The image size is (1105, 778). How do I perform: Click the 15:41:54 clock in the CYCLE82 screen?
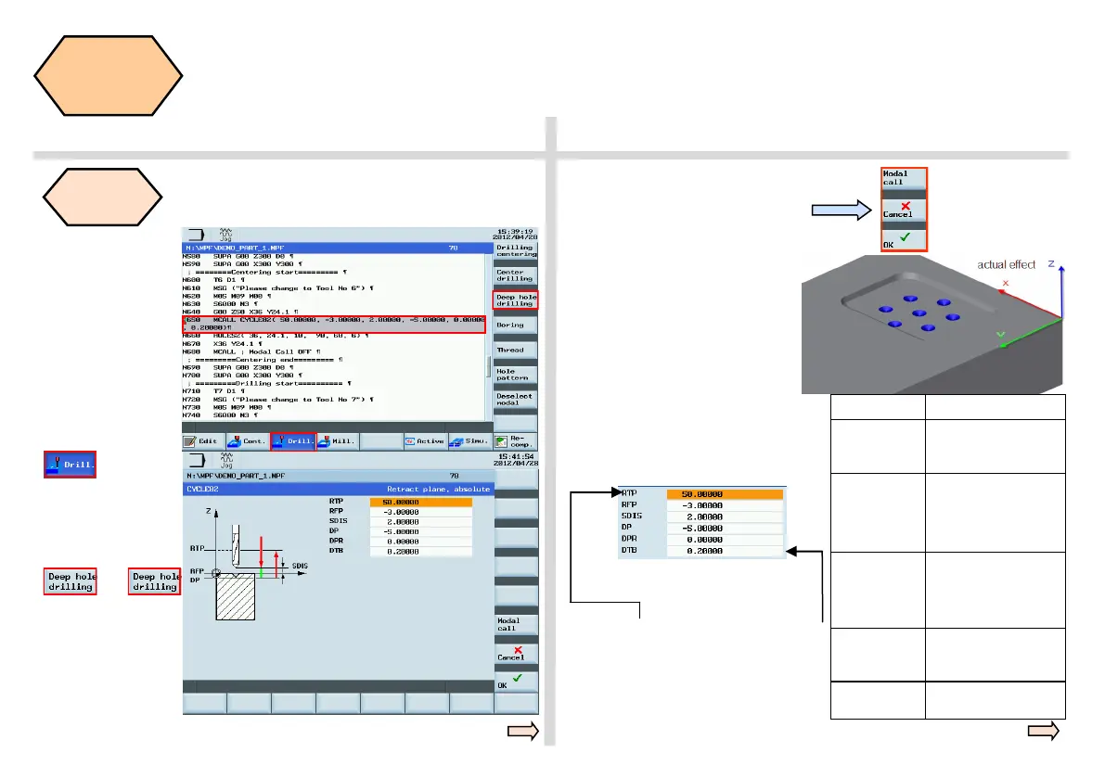point(517,457)
